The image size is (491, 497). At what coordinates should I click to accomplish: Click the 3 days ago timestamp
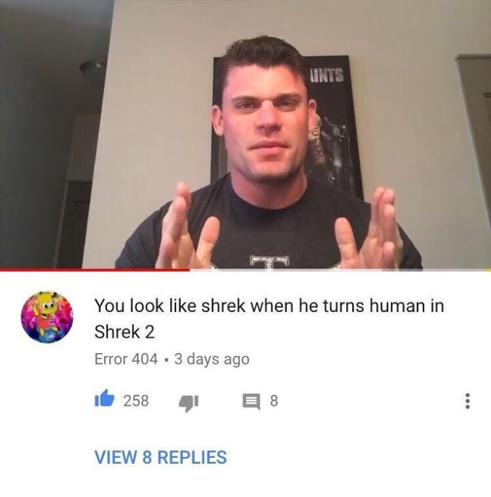tap(212, 360)
